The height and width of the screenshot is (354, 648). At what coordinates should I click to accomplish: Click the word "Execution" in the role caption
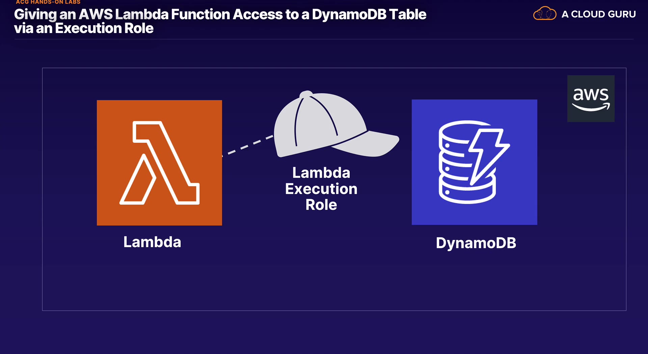coord(321,189)
